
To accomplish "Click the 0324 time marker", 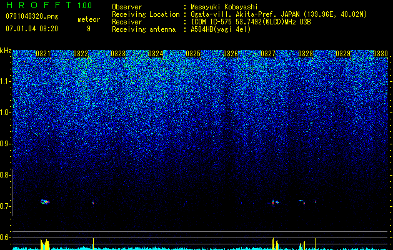I will [x=156, y=54].
